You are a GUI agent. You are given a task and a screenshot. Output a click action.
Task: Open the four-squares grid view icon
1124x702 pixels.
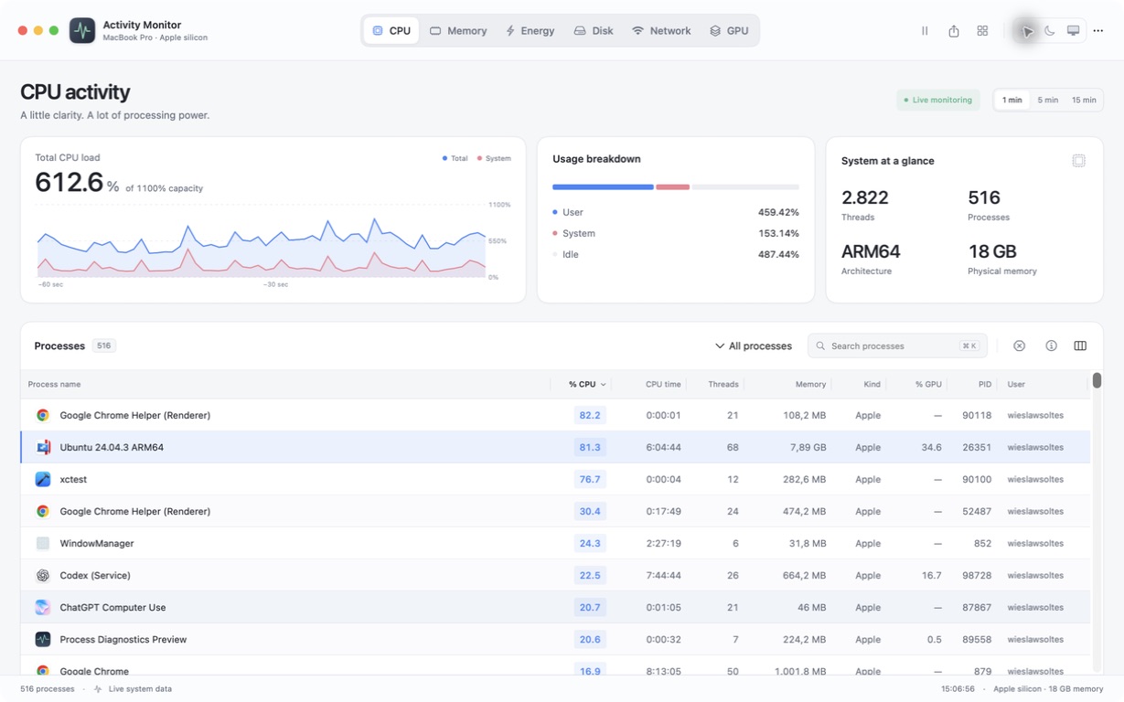(x=982, y=31)
